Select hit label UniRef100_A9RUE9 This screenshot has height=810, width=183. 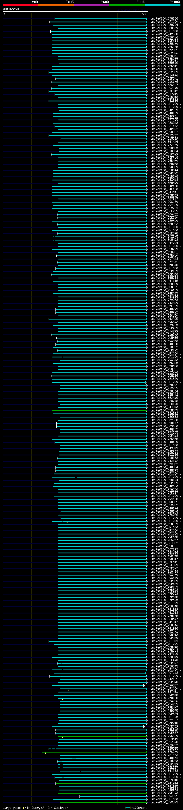[x=164, y=483]
